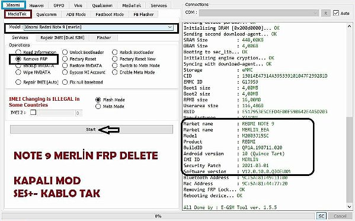
Task: Click the Cancel button
Action: 340,216
